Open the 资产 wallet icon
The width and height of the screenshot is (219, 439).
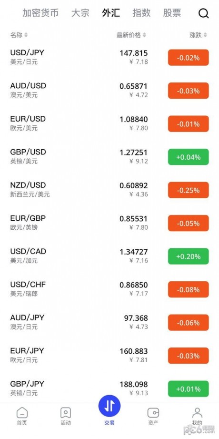(153, 413)
